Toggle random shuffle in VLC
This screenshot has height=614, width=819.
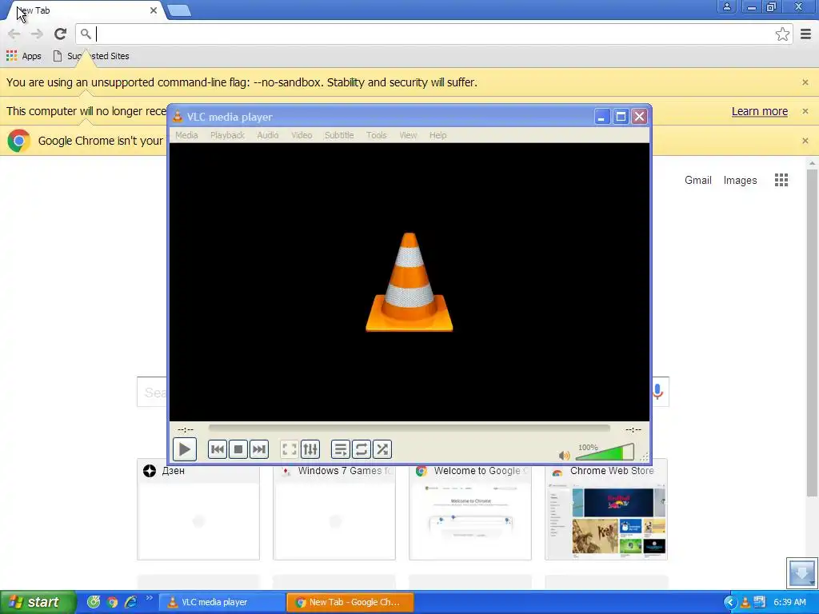coord(382,449)
